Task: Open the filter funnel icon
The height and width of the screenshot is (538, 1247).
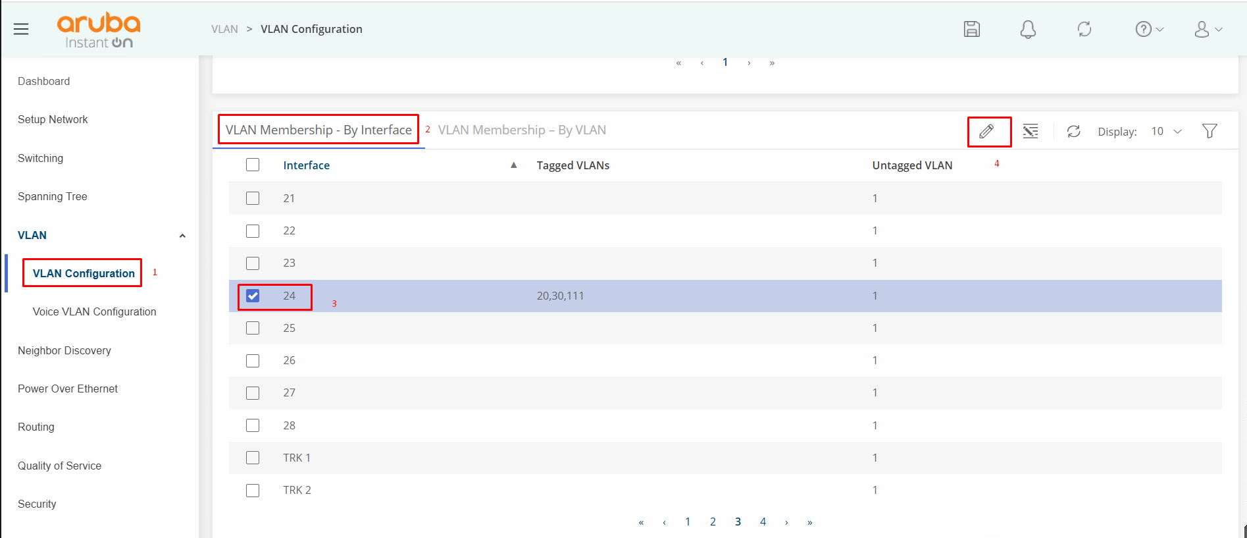Action: point(1209,132)
